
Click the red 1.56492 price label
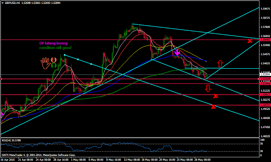click(x=265, y=40)
